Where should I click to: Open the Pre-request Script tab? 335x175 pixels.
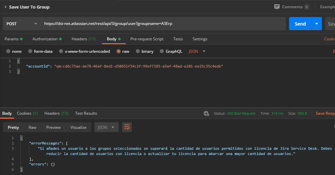point(147,39)
